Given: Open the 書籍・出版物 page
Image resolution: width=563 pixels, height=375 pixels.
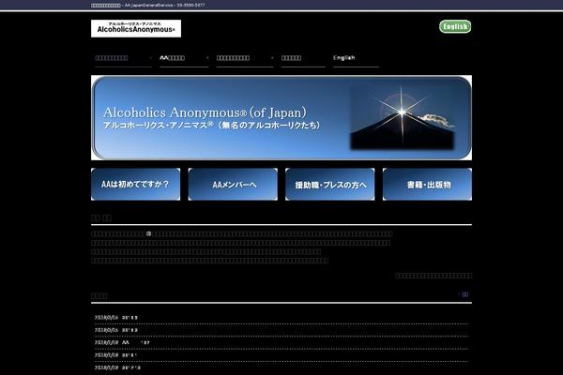Looking at the screenshot, I should pos(427,184).
